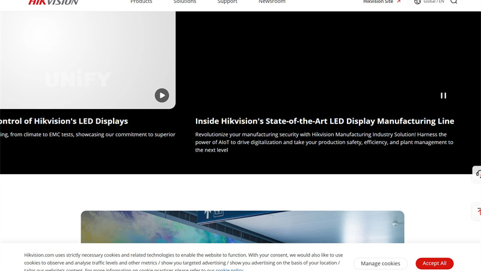Open the Products menu

[141, 2]
